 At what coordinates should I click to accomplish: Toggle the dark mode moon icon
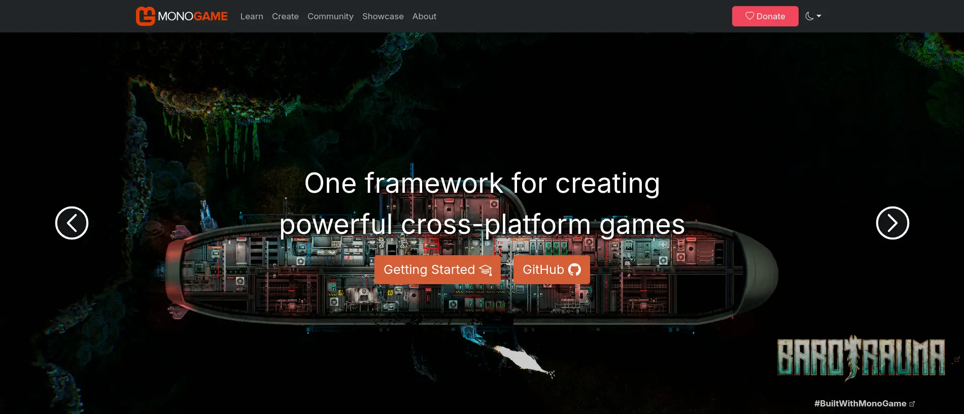coord(809,16)
